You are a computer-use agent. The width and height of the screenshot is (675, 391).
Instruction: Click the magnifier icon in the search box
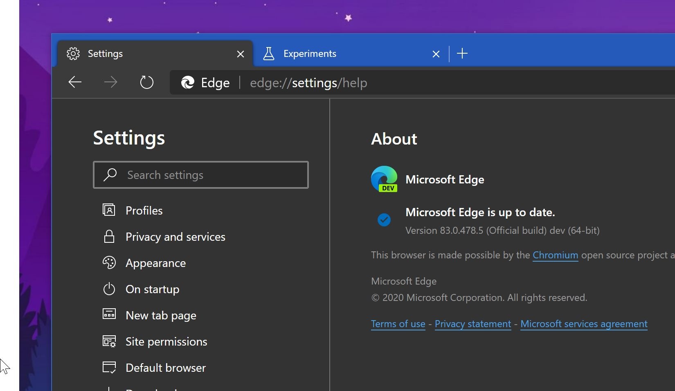click(110, 175)
